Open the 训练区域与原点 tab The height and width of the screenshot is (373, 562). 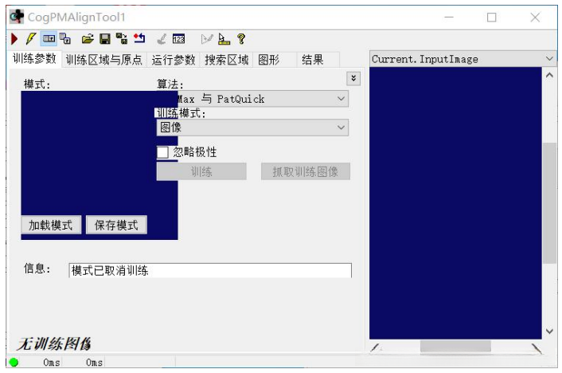tap(104, 60)
